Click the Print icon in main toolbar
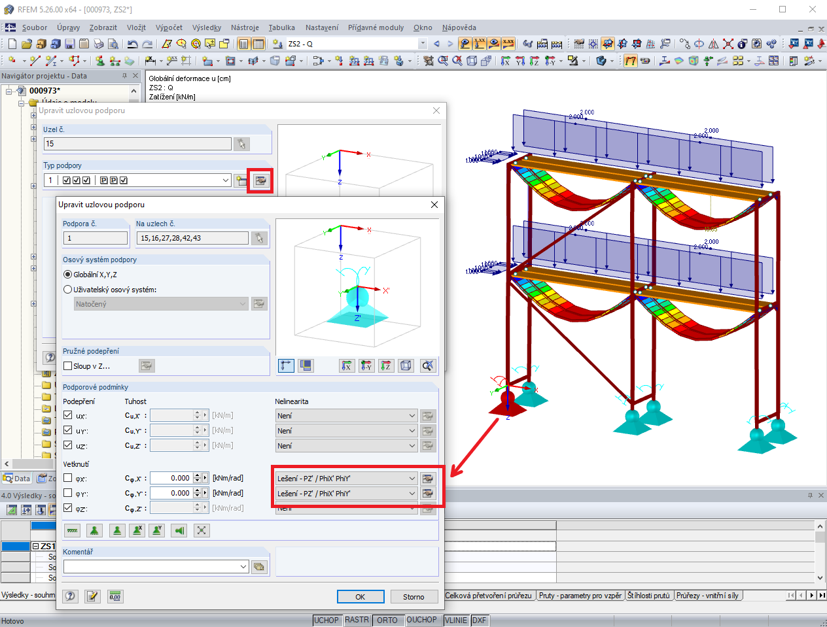This screenshot has width=827, height=627. tap(98, 44)
